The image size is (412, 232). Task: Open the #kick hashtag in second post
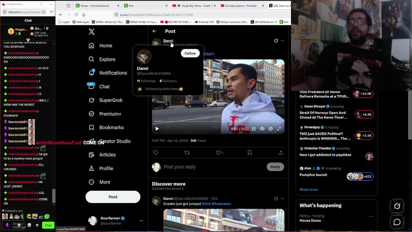coord(206,204)
